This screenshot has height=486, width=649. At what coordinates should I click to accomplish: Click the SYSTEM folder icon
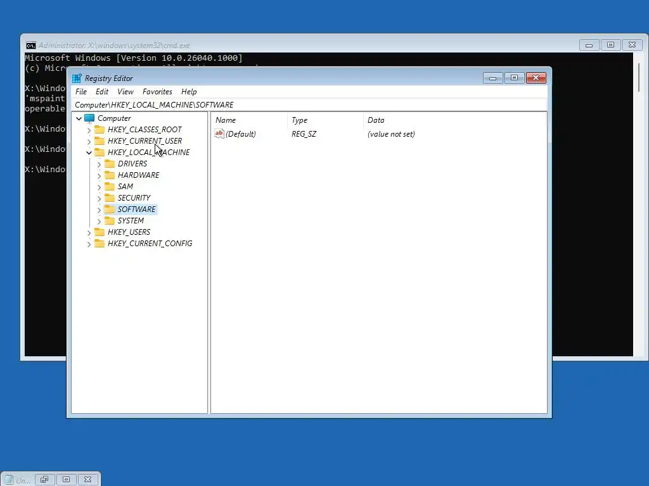tap(109, 220)
